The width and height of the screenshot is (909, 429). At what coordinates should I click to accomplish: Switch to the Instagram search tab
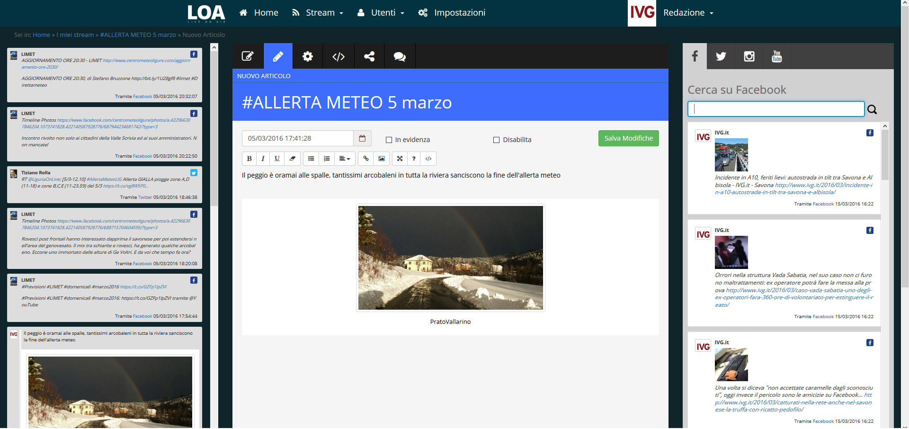749,56
